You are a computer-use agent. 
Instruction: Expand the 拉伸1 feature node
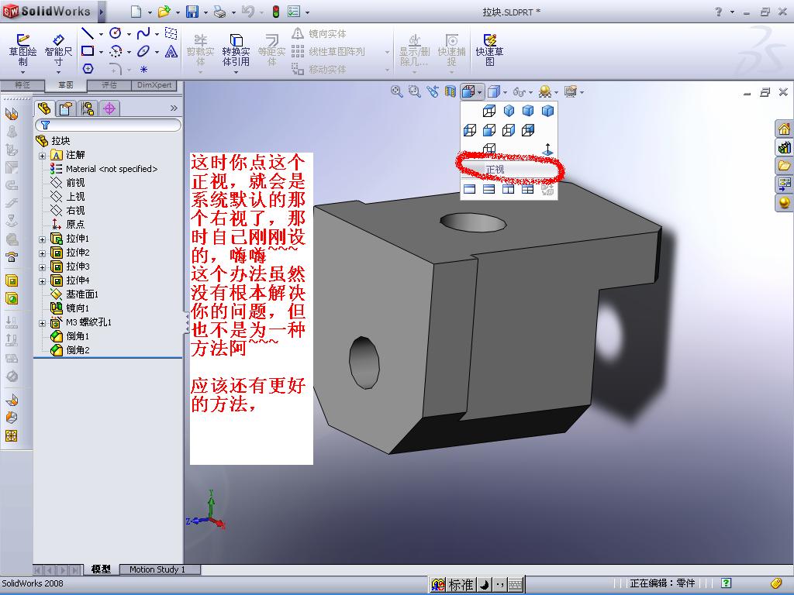point(43,239)
